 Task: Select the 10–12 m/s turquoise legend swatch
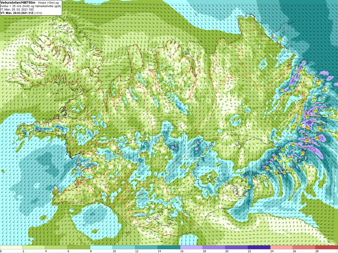pos(124,247)
